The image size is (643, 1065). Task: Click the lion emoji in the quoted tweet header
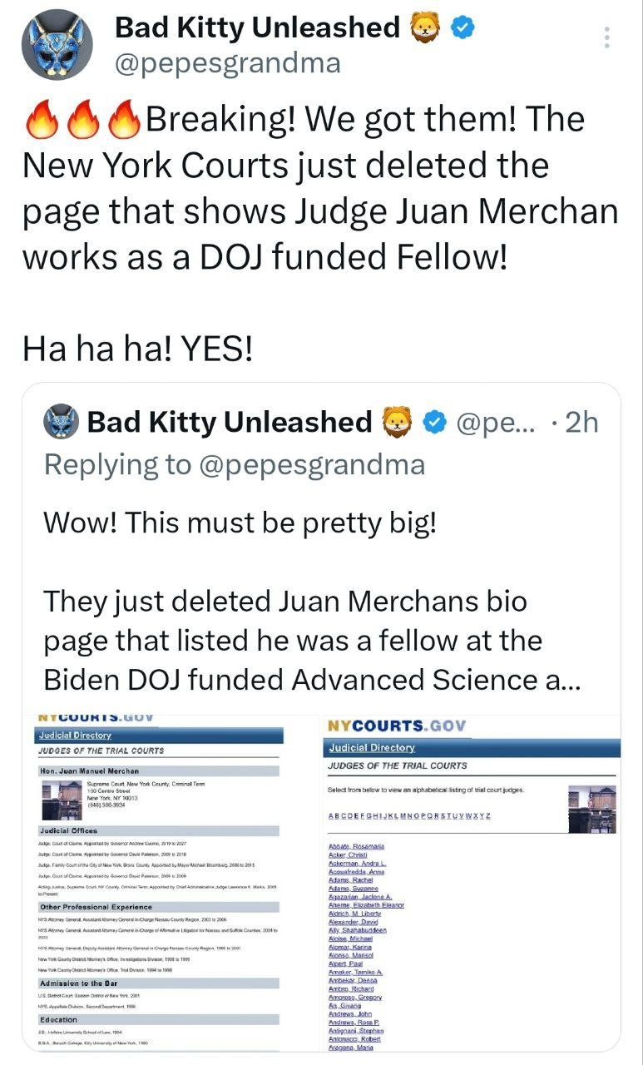(x=398, y=422)
